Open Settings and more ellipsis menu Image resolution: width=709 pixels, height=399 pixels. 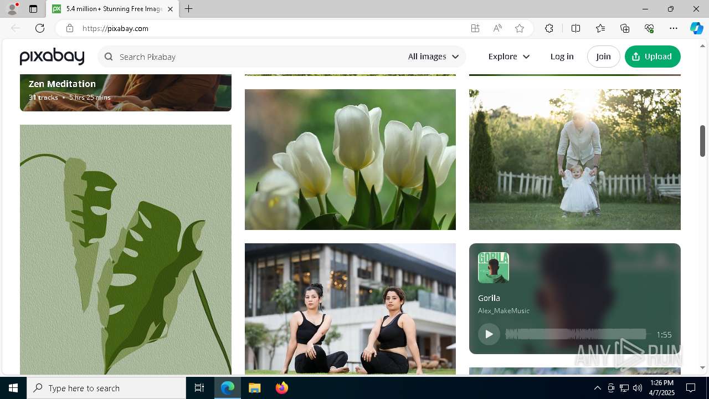(x=674, y=28)
